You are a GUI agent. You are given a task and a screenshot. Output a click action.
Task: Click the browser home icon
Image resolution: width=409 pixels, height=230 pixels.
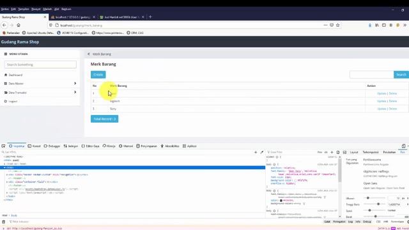19,26
